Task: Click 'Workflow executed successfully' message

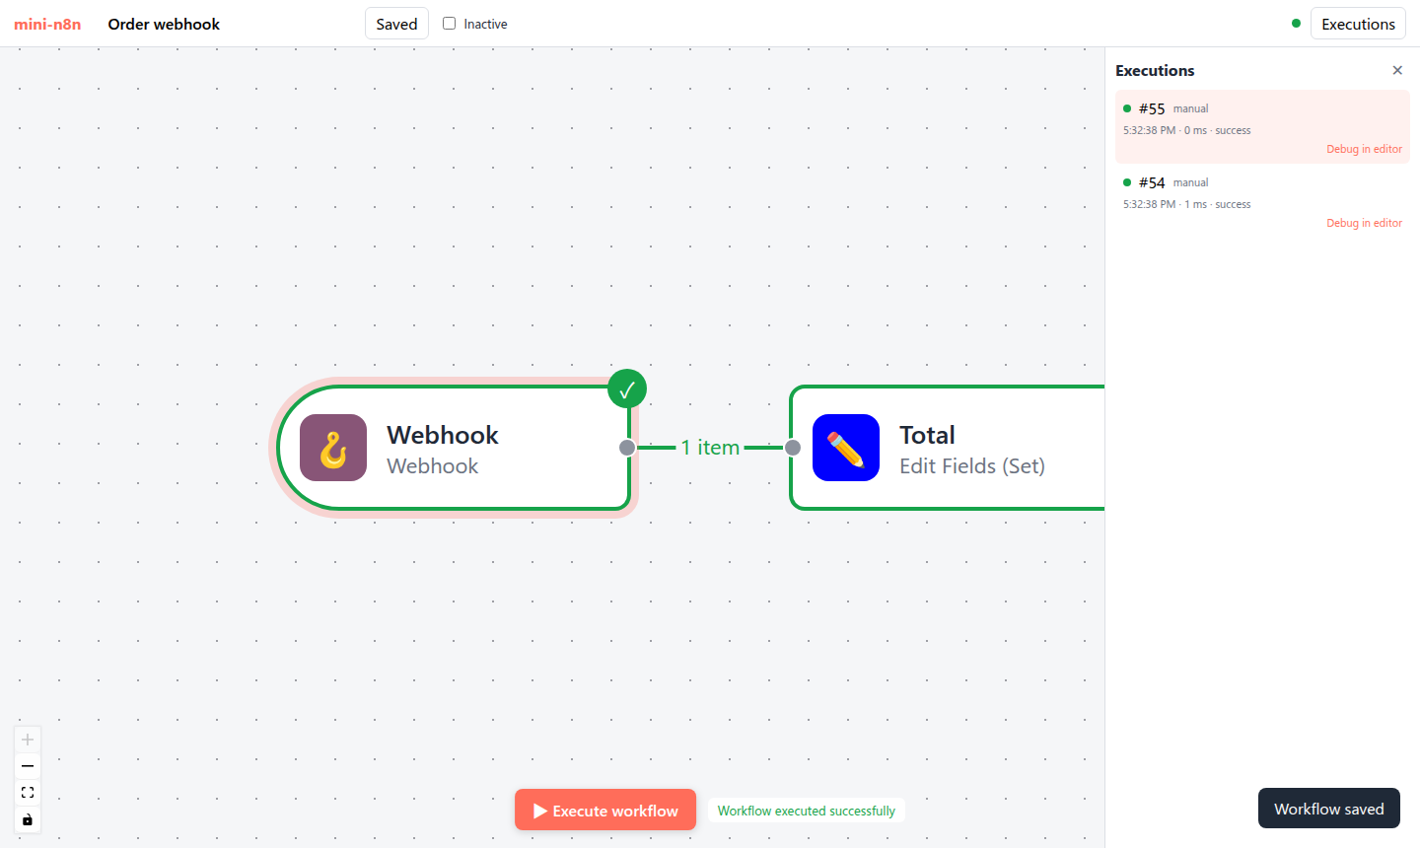Action: [807, 811]
